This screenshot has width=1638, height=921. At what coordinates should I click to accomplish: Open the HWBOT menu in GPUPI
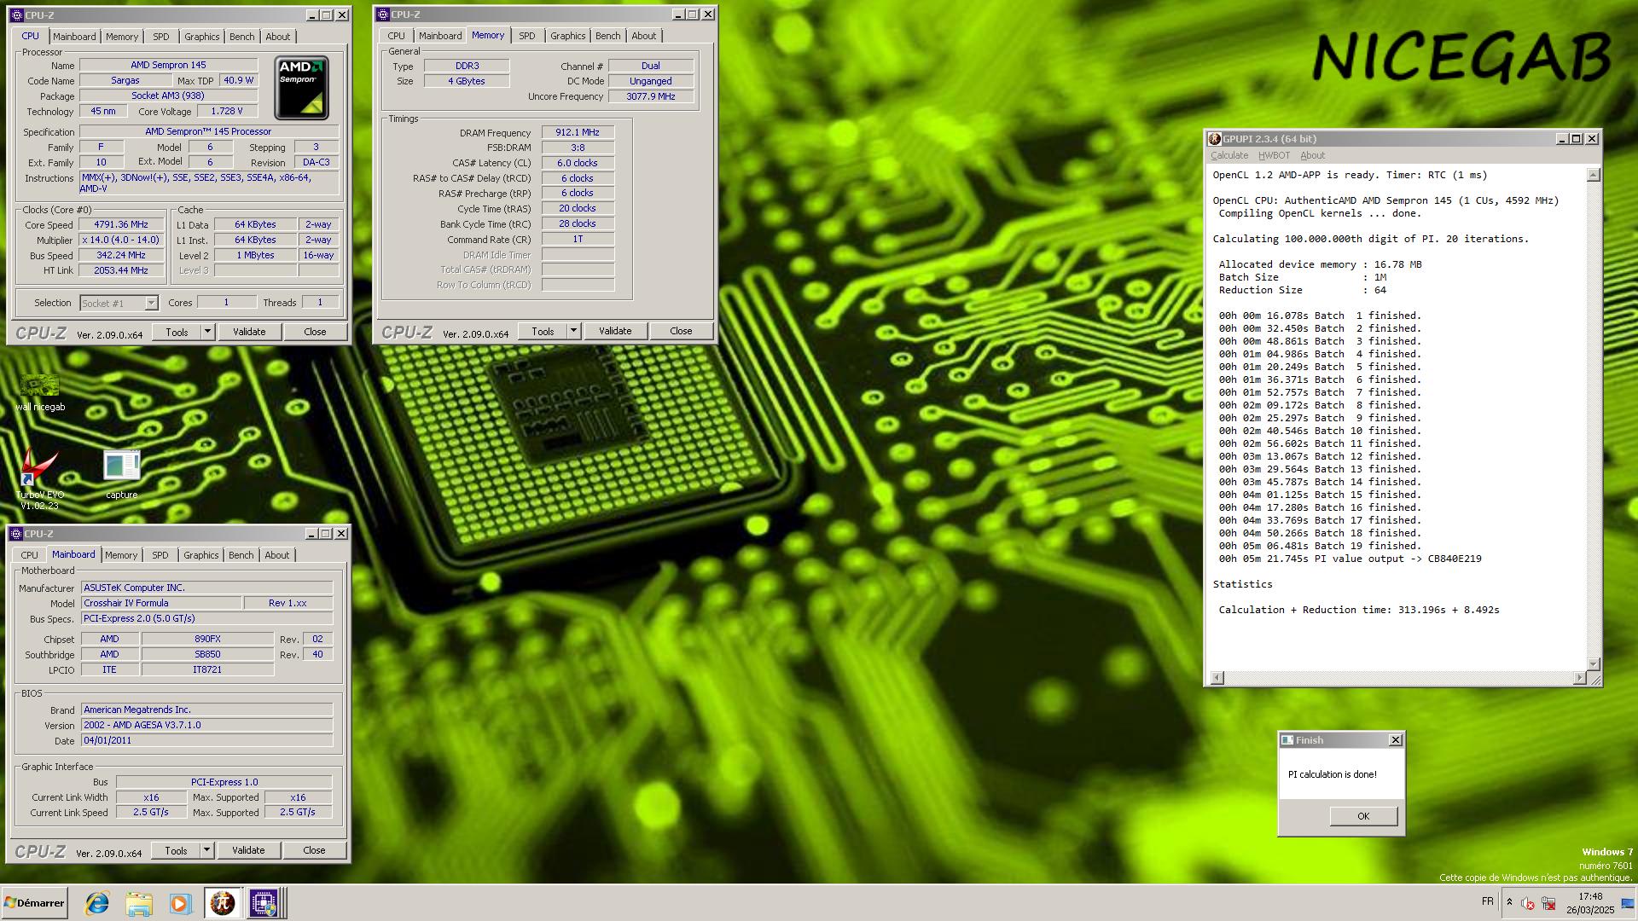tap(1274, 155)
